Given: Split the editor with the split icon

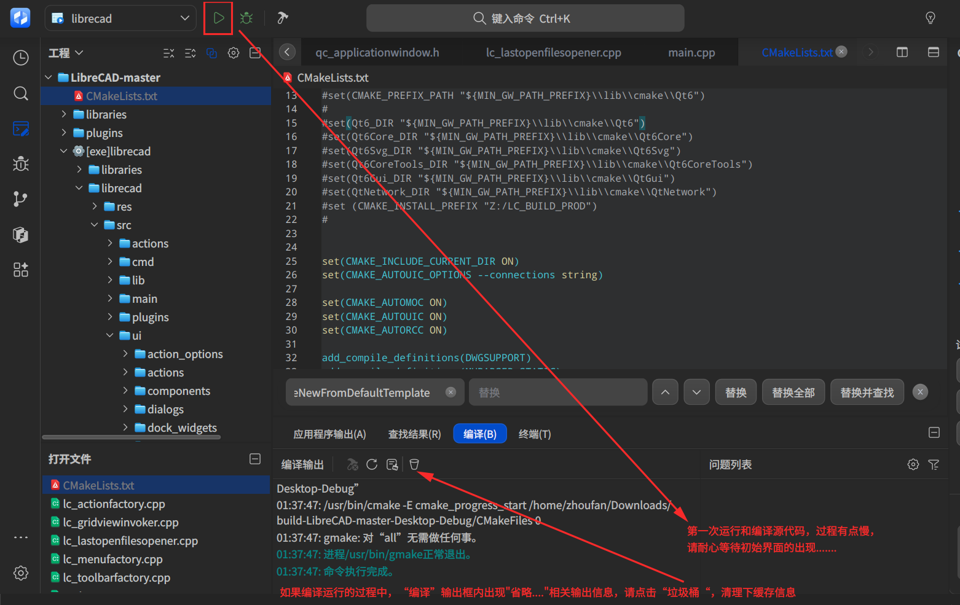Looking at the screenshot, I should 902,52.
